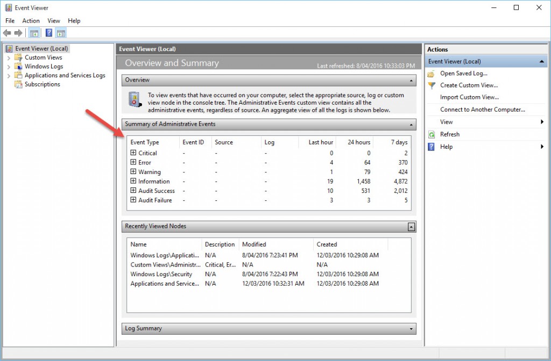Open the Action menu
Screen dimensions: 551x361
tap(31, 20)
